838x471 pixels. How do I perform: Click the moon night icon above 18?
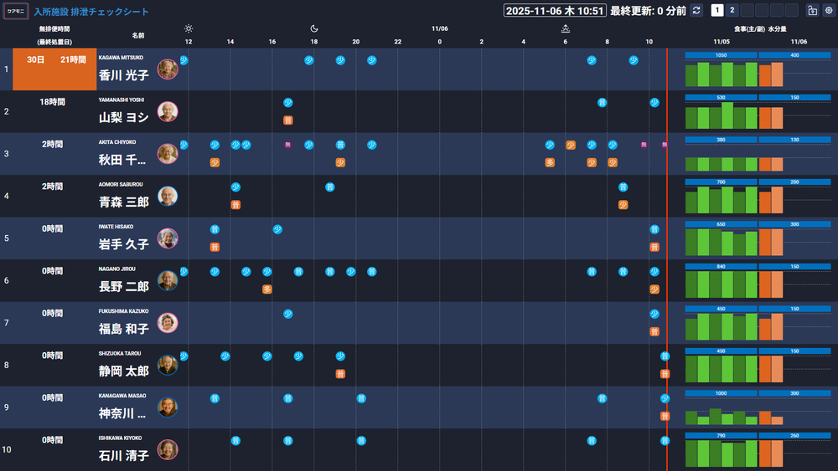tap(314, 28)
